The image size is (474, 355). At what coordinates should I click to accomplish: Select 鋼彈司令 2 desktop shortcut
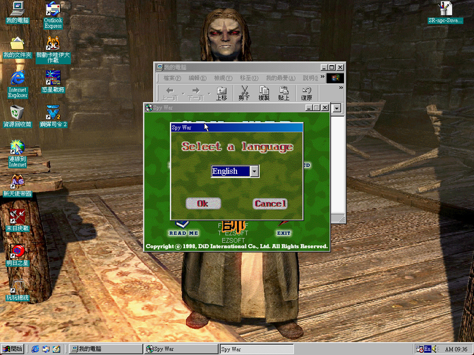tap(53, 116)
